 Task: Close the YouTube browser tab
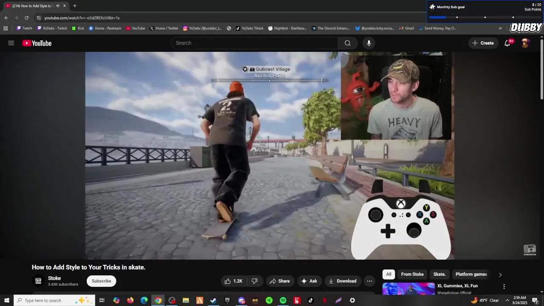point(65,6)
